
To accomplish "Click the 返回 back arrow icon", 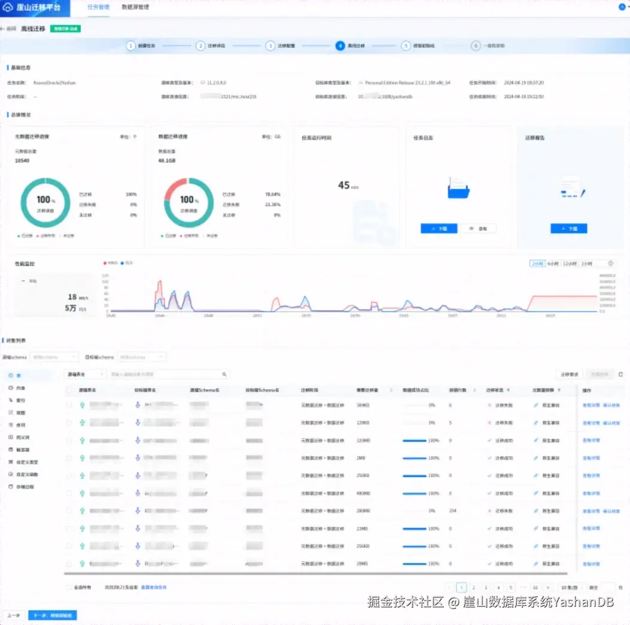I will (2, 29).
